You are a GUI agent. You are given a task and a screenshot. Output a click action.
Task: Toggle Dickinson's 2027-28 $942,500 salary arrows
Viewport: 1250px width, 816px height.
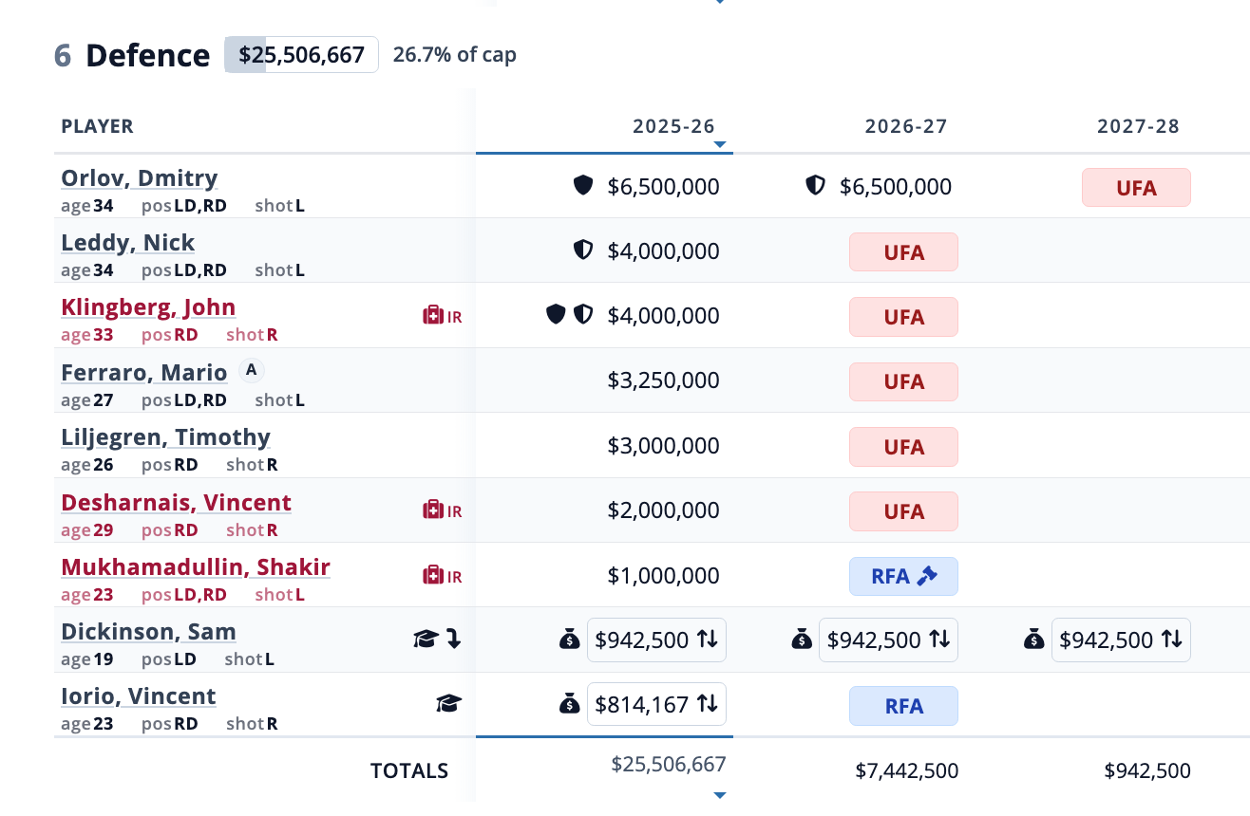pyautogui.click(x=1171, y=640)
